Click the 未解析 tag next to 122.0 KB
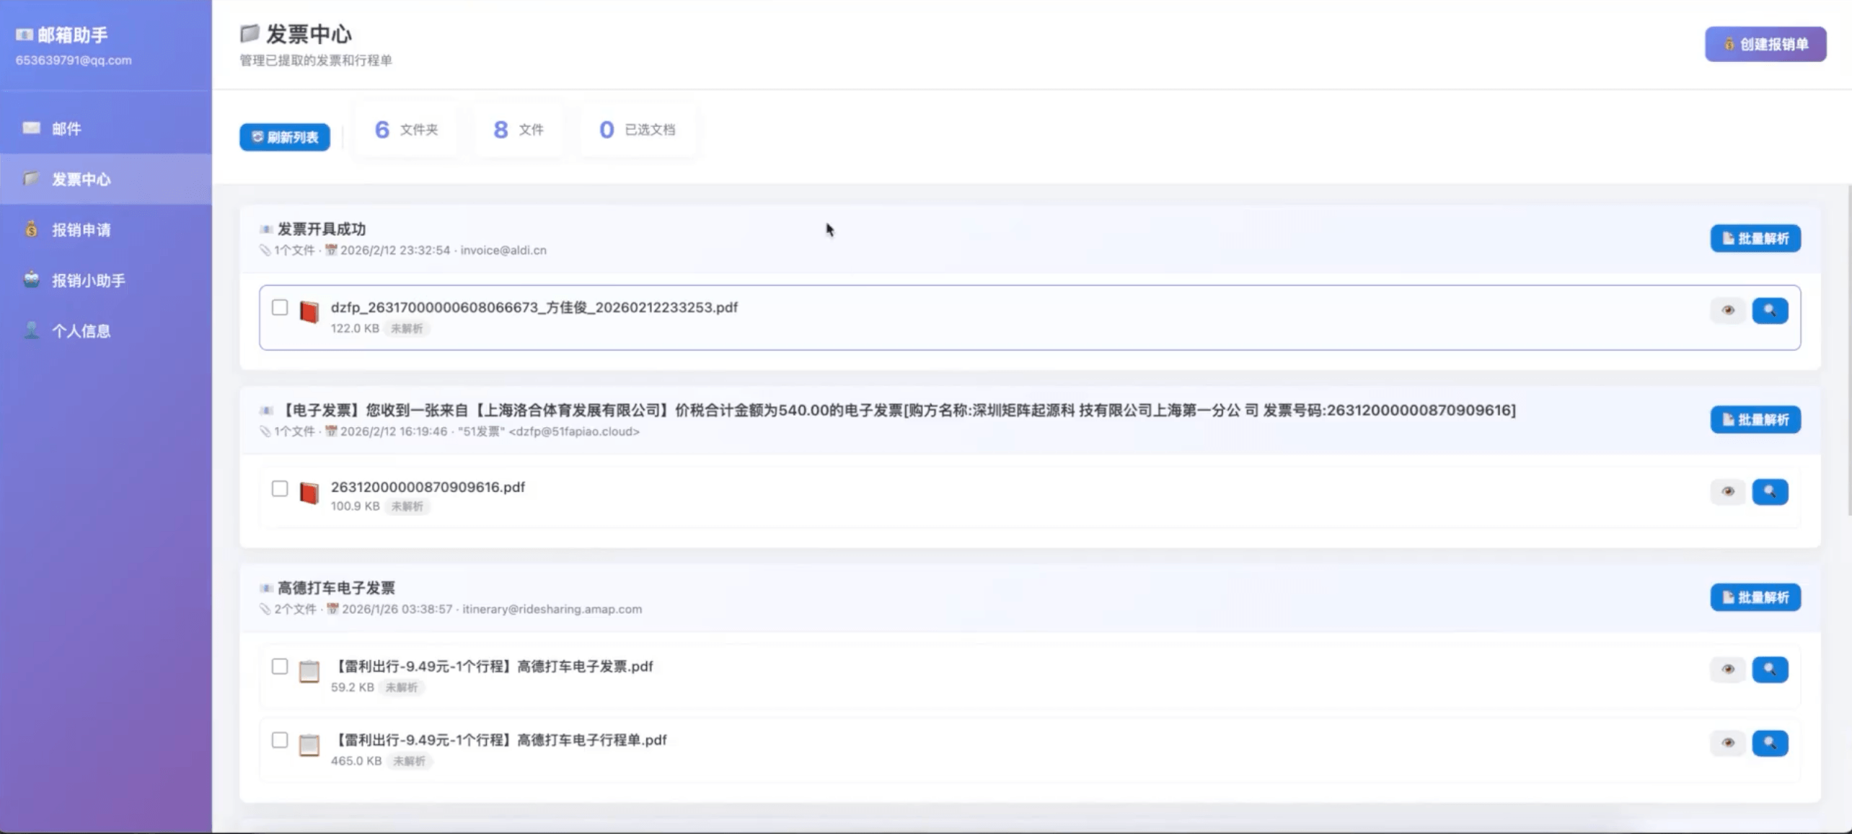The image size is (1852, 834). tap(407, 328)
